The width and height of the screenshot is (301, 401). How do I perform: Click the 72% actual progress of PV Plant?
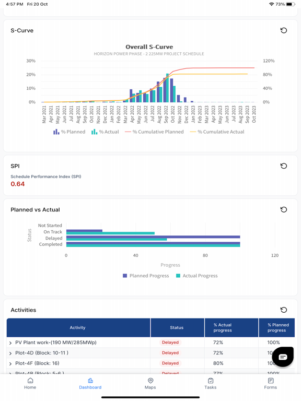[x=218, y=343]
